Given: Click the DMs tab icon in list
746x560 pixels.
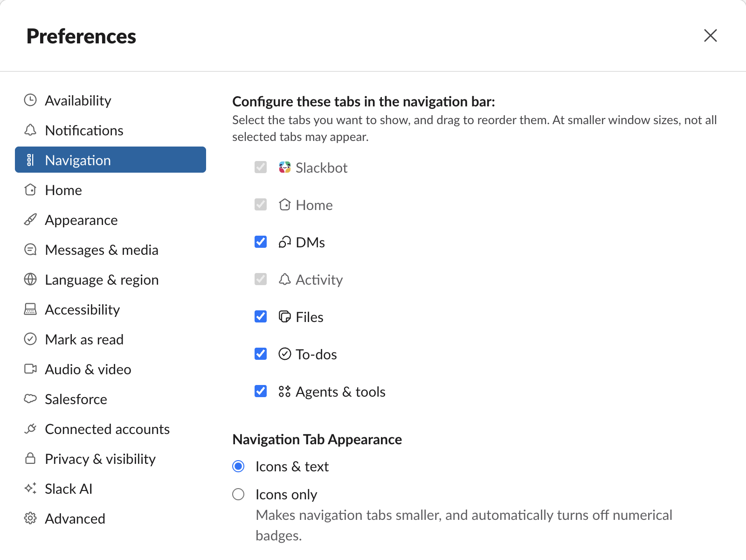Looking at the screenshot, I should click(x=285, y=242).
